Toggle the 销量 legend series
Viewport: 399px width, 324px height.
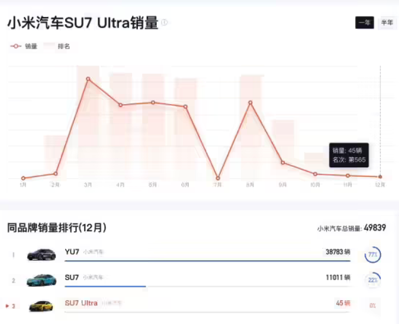pos(24,46)
